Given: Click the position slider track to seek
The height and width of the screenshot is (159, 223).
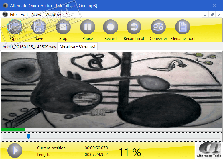Looking at the screenshot, I should tap(112, 136).
